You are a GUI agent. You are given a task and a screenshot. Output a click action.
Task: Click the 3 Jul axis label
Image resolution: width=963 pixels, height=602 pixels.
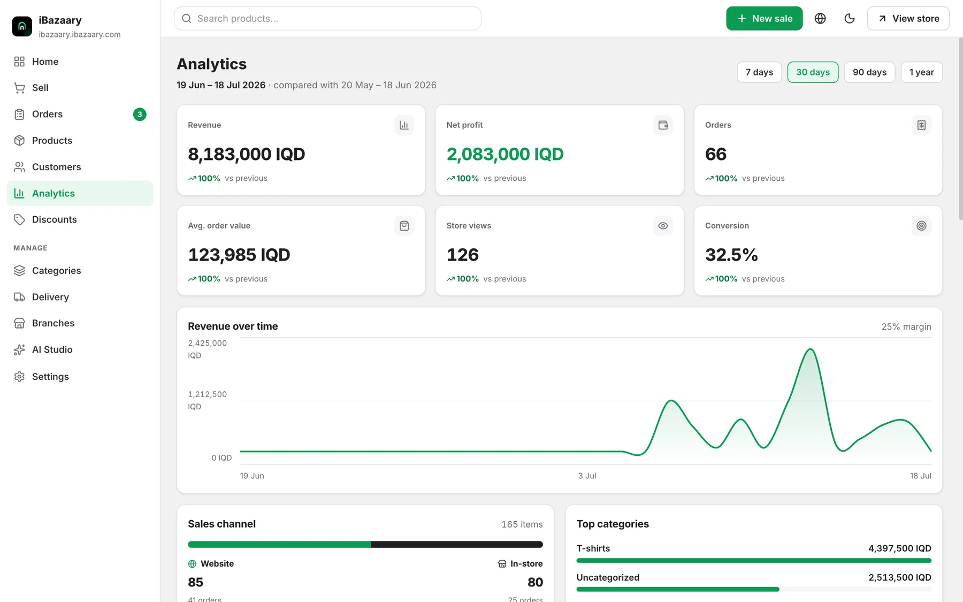(x=587, y=476)
